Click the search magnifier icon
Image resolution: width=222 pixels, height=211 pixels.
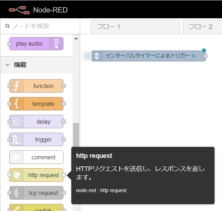pyautogui.click(x=7, y=26)
